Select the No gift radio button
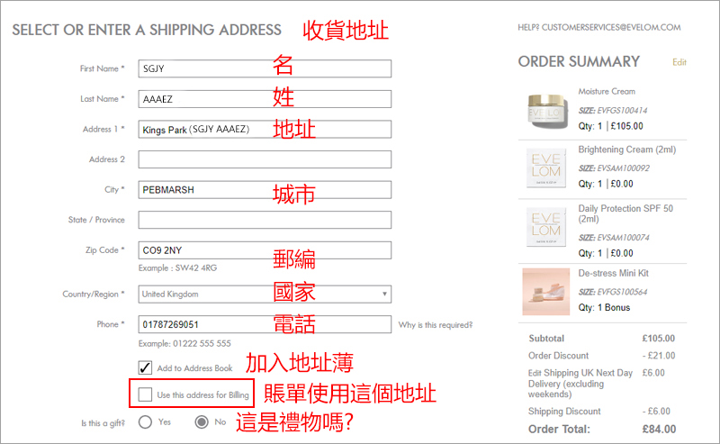Screen dimensions: 720x444 coord(202,422)
